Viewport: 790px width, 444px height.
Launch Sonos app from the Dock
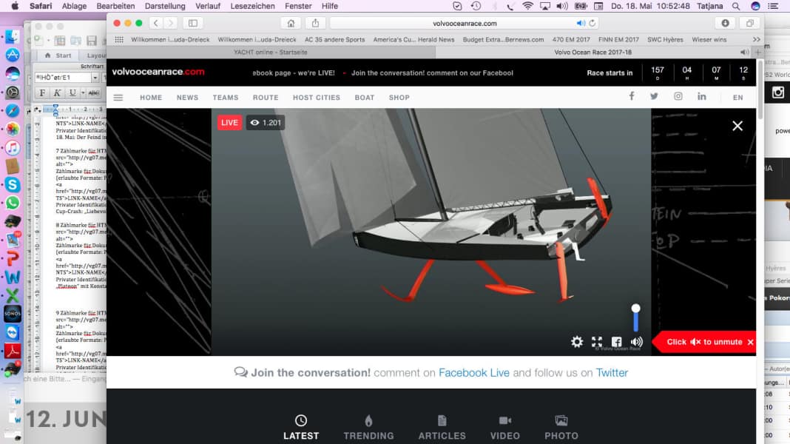(x=12, y=314)
